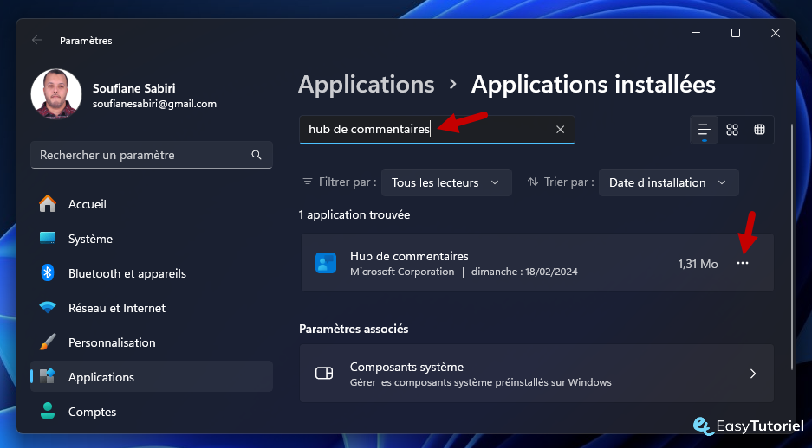The width and height of the screenshot is (812, 448).
Task: Click the vertical scrollbar of the apps page
Action: pyautogui.click(x=791, y=246)
